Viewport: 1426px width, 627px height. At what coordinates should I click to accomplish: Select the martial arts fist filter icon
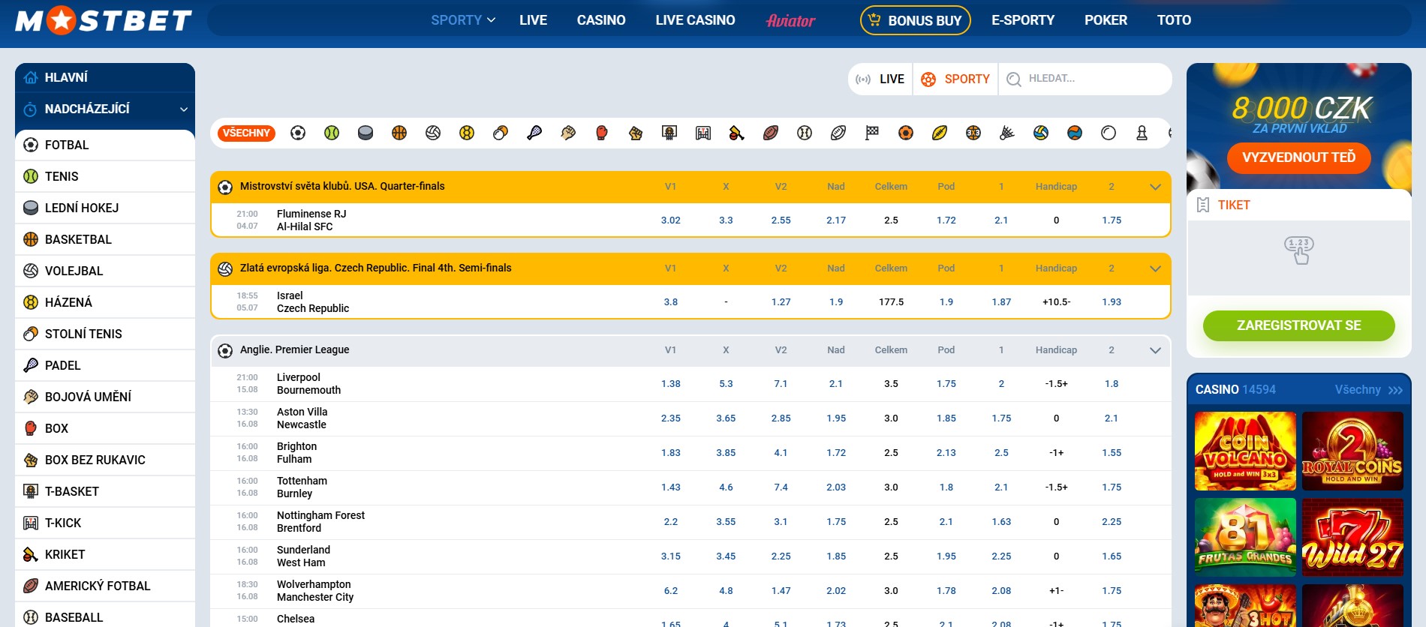click(568, 133)
